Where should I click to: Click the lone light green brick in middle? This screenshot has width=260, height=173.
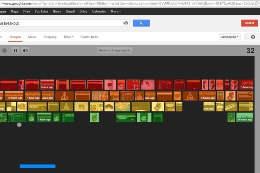point(94,117)
